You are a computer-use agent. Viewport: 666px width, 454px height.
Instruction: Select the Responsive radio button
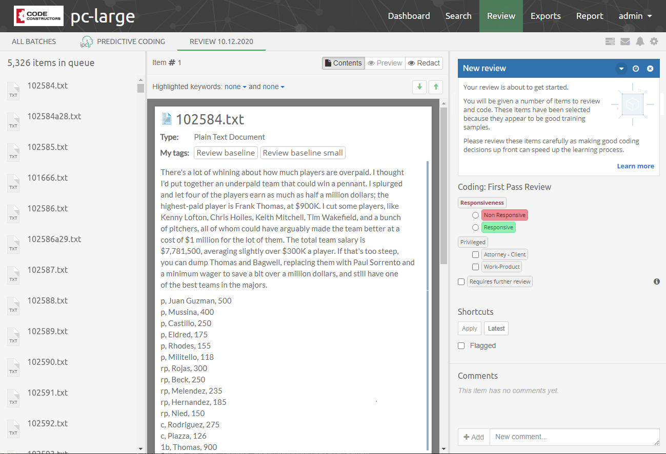pos(475,227)
